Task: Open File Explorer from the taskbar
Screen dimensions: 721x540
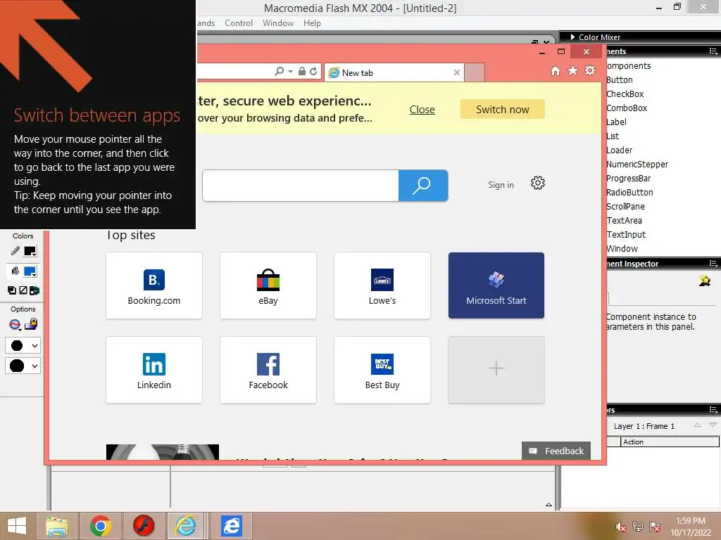Action: coord(57,526)
